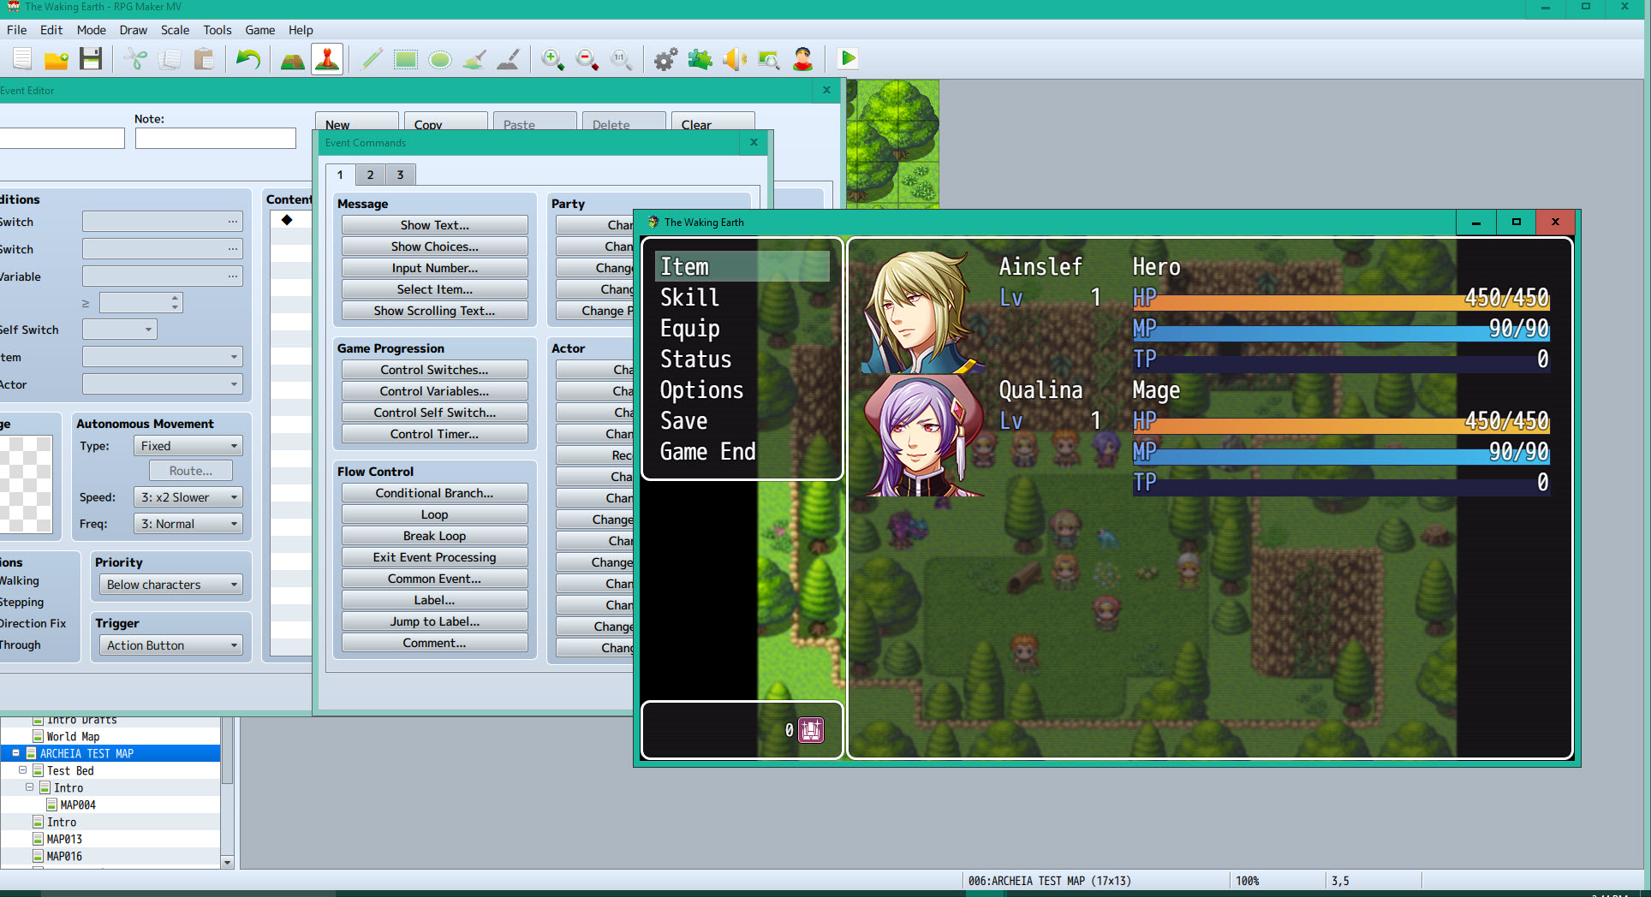Viewport: 1651px width, 897px height.
Task: Click the Zoom In magnifier icon
Action: (x=553, y=59)
